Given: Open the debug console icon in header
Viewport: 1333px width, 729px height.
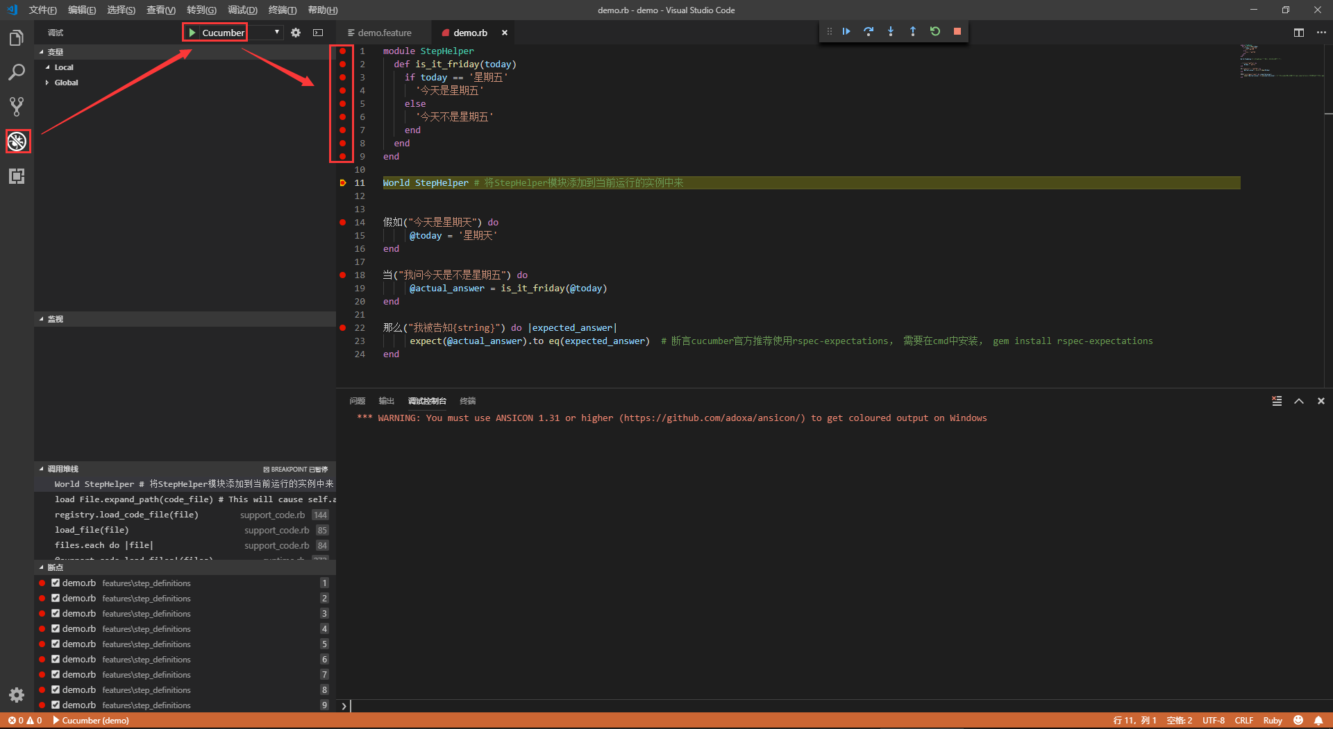Looking at the screenshot, I should (x=318, y=33).
